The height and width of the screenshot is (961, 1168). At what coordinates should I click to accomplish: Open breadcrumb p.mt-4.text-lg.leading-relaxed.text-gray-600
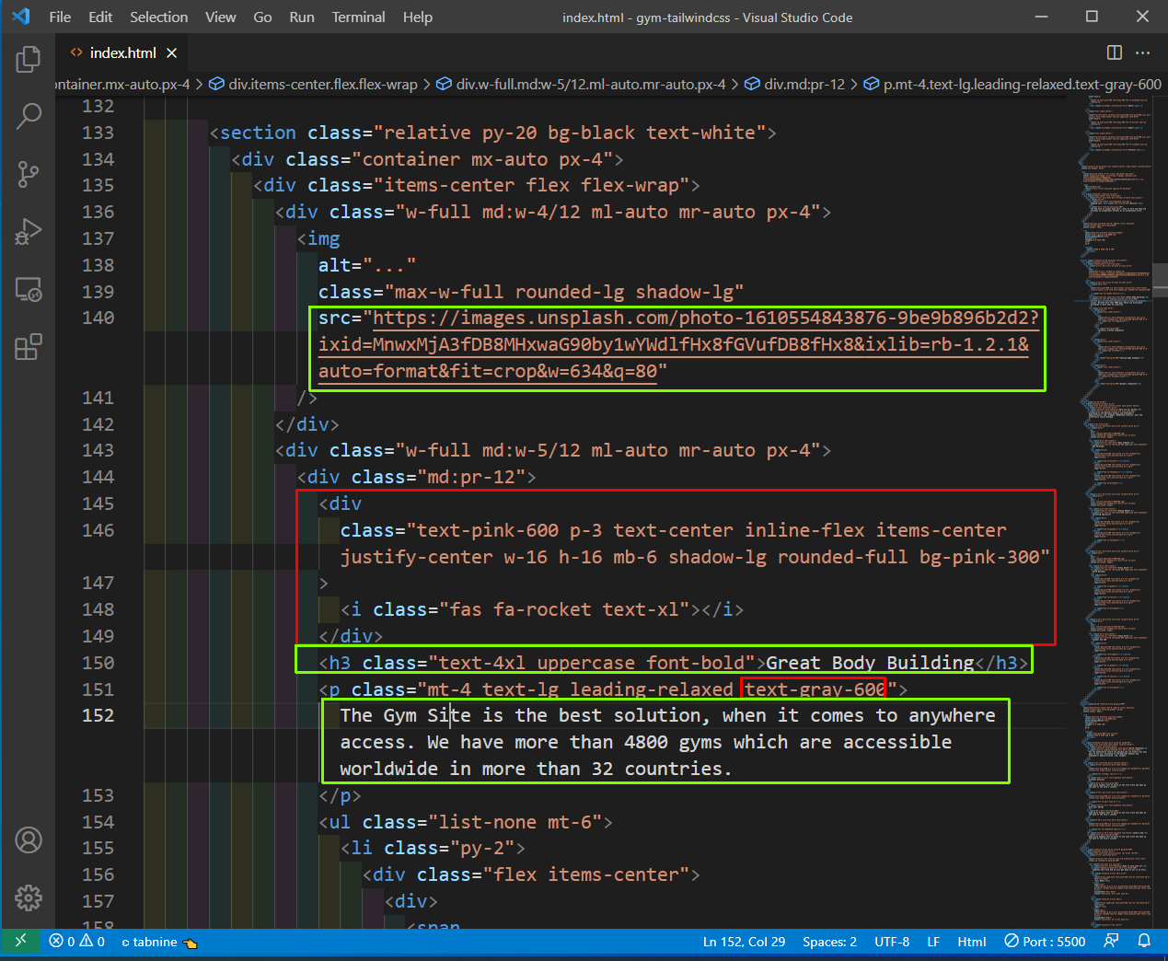(1012, 84)
